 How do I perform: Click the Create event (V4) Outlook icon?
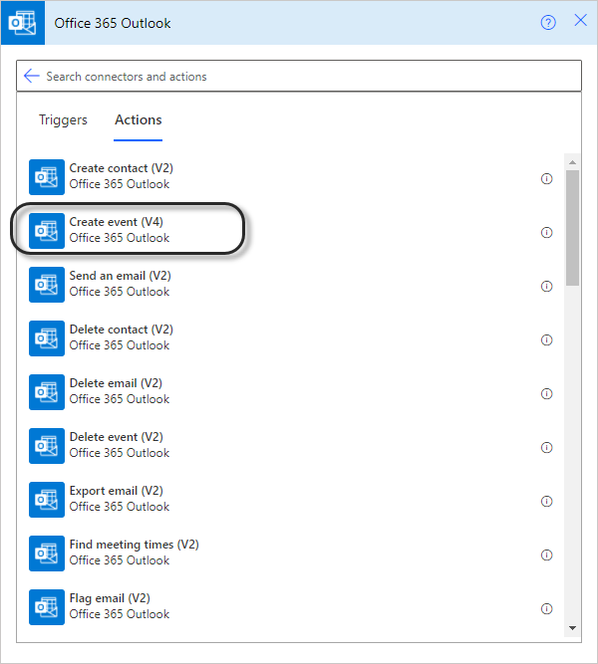[x=47, y=231]
